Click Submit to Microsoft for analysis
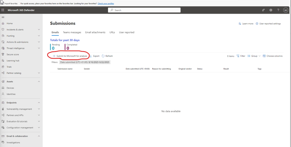The height and width of the screenshot is (147, 291). click(x=70, y=56)
